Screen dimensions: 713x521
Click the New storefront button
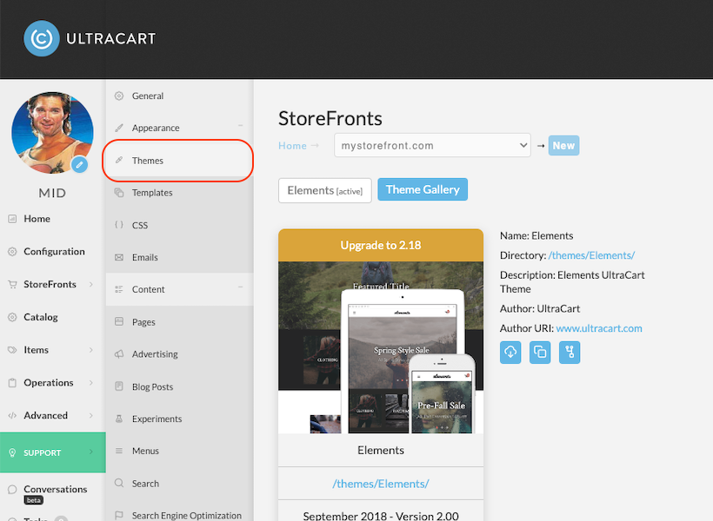coord(563,145)
